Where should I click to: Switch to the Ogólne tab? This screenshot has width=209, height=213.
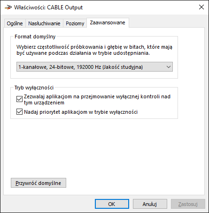(x=15, y=23)
